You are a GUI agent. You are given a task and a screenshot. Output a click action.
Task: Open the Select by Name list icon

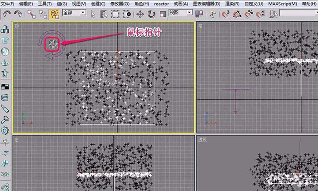click(104, 15)
